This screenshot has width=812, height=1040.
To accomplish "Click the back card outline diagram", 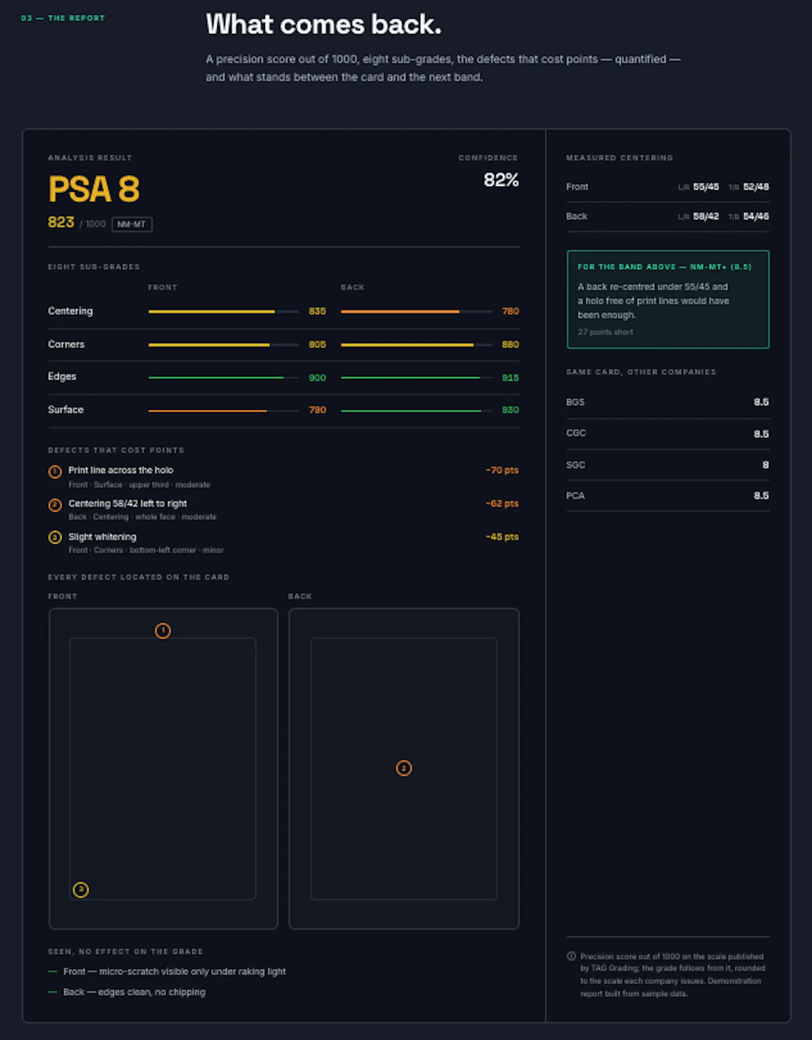I will tap(404, 769).
